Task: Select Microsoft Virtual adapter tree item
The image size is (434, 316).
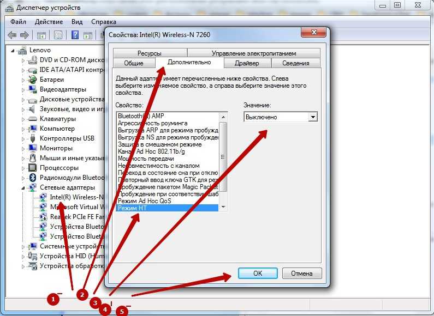Action: point(77,207)
